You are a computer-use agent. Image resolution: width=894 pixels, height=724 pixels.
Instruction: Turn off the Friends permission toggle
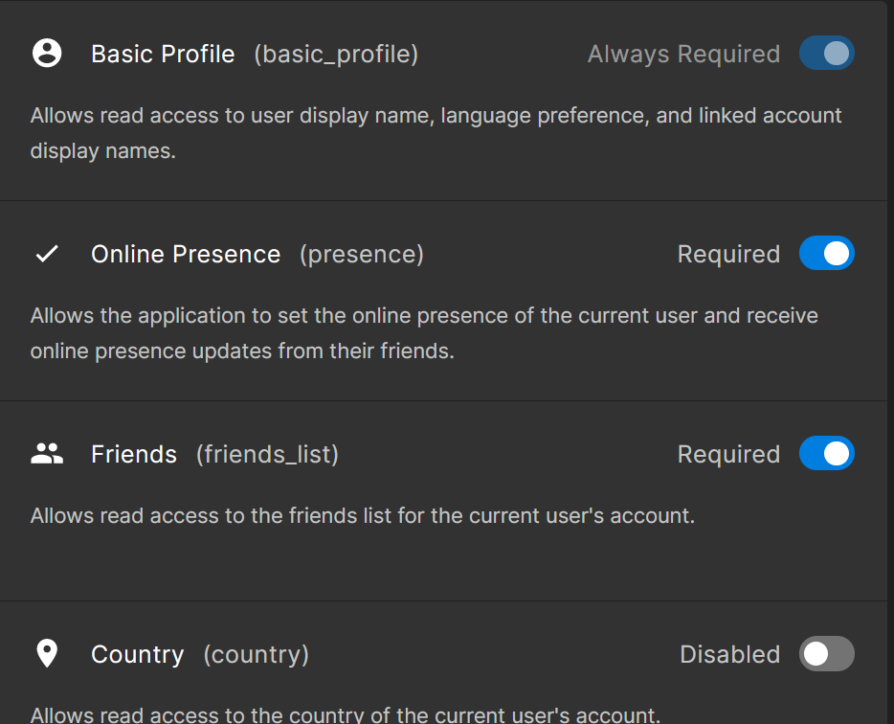tap(826, 454)
